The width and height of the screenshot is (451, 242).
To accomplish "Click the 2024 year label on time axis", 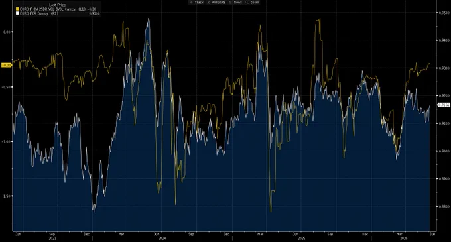I will (162, 239).
